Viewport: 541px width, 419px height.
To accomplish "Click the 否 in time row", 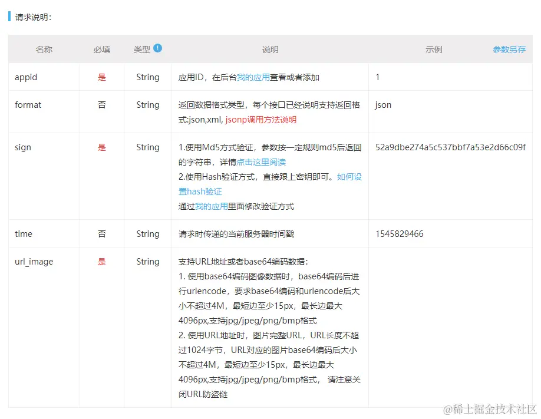I will [x=102, y=234].
